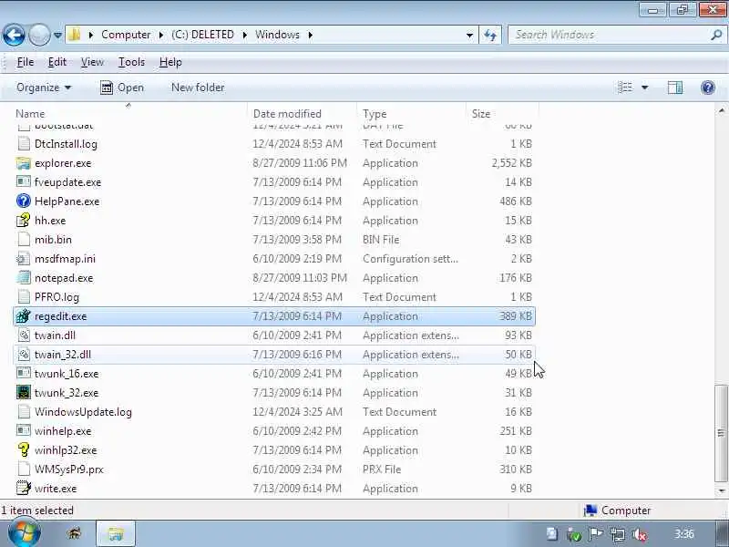
Task: Select the DtcInstall.log file icon
Action: [24, 144]
